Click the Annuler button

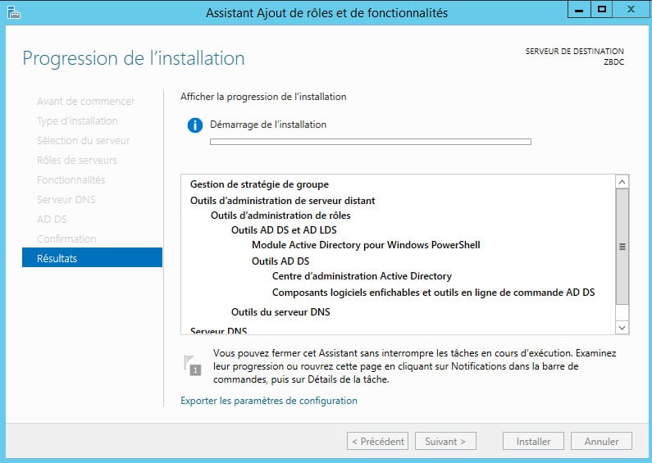(x=601, y=441)
